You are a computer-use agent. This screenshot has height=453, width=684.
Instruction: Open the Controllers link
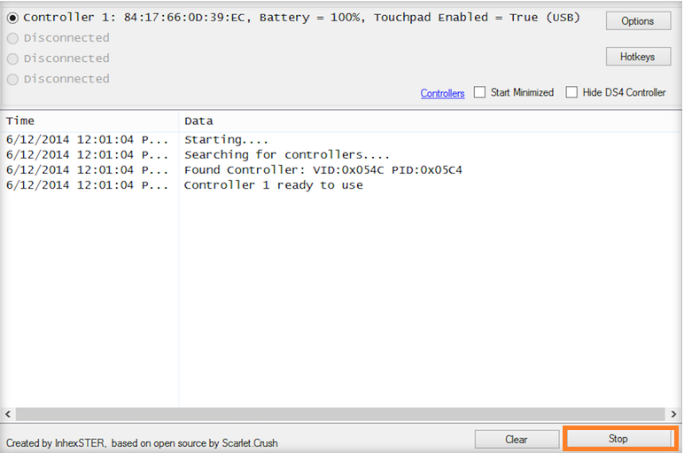pyautogui.click(x=442, y=93)
